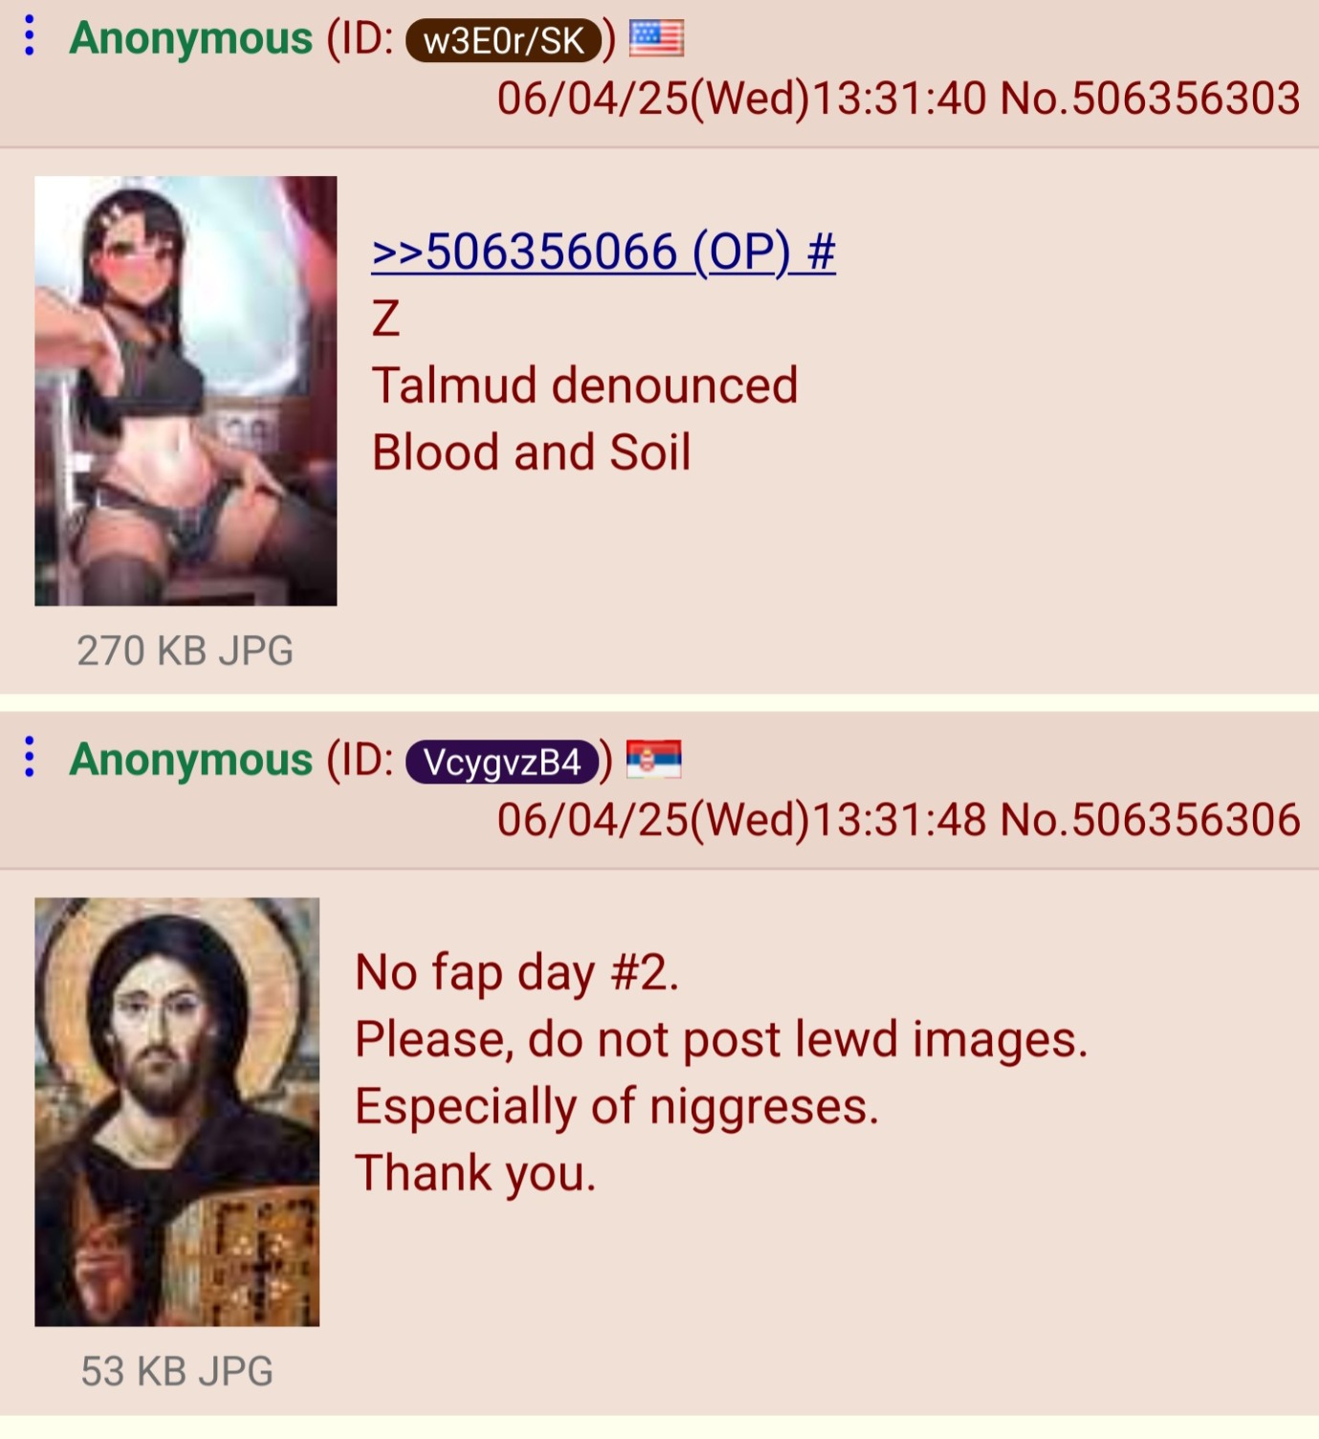The width and height of the screenshot is (1319, 1439).
Task: Click the United States flag icon
Action: (656, 39)
